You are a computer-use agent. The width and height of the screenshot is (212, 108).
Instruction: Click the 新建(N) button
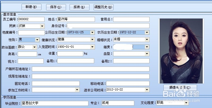[31, 7]
